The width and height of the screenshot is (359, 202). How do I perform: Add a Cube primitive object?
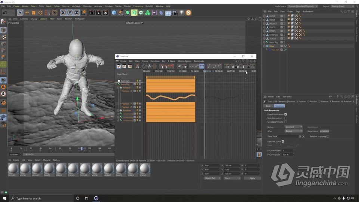coord(114,13)
